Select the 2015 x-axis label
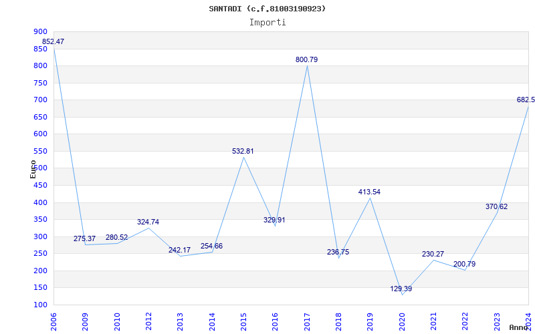Screen dimensions: 535x334 243,322
